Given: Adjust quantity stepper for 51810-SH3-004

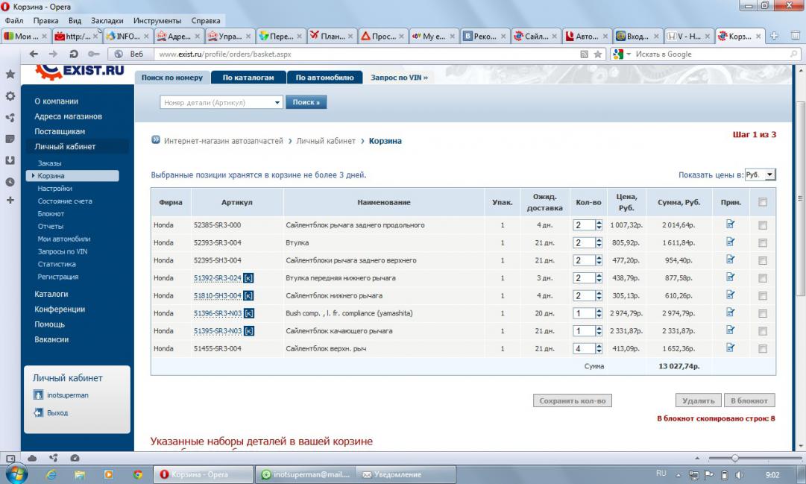Looking at the screenshot, I should (x=598, y=295).
